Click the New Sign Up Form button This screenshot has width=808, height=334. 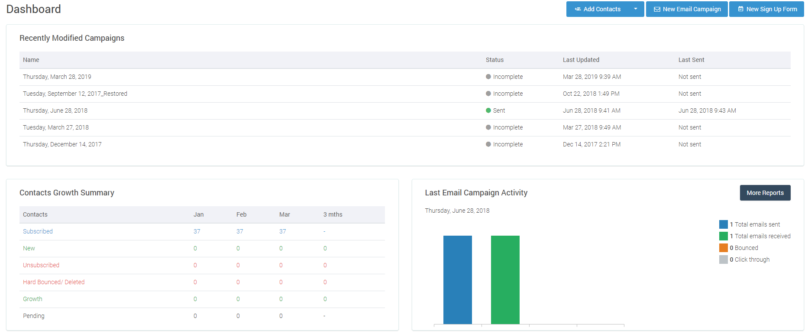coord(766,9)
